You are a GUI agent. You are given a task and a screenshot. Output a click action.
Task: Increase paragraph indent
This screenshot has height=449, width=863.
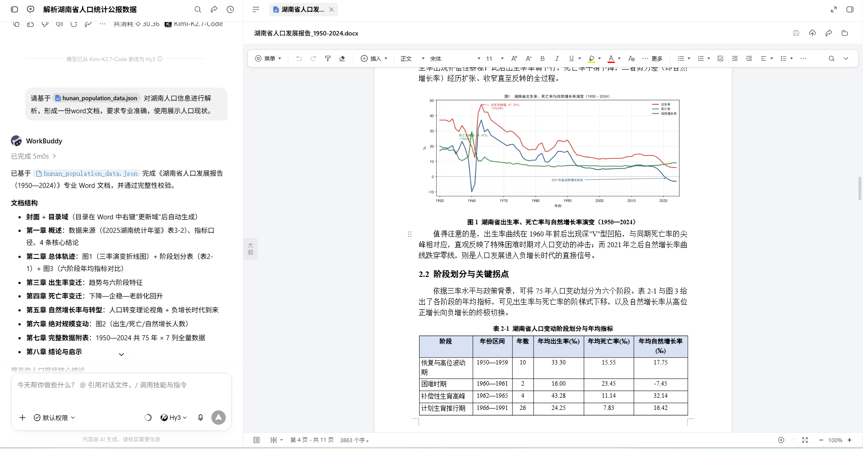tap(749, 58)
